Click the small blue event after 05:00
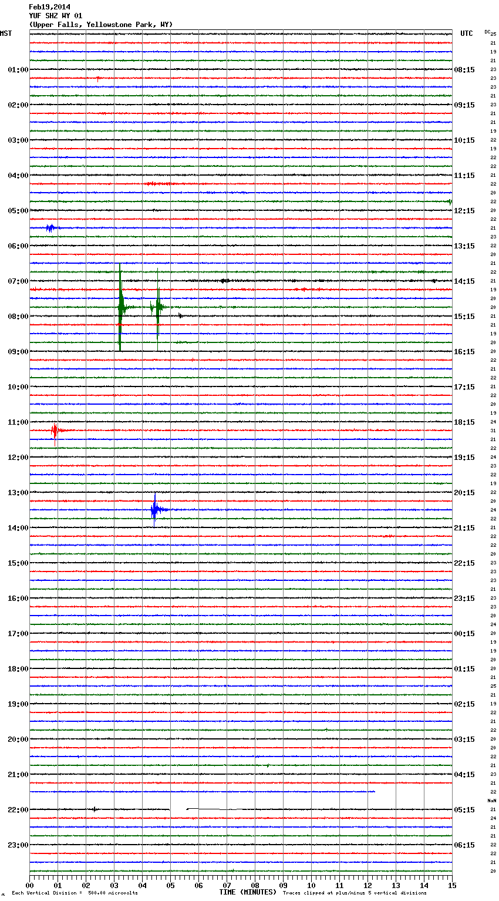 (x=51, y=228)
